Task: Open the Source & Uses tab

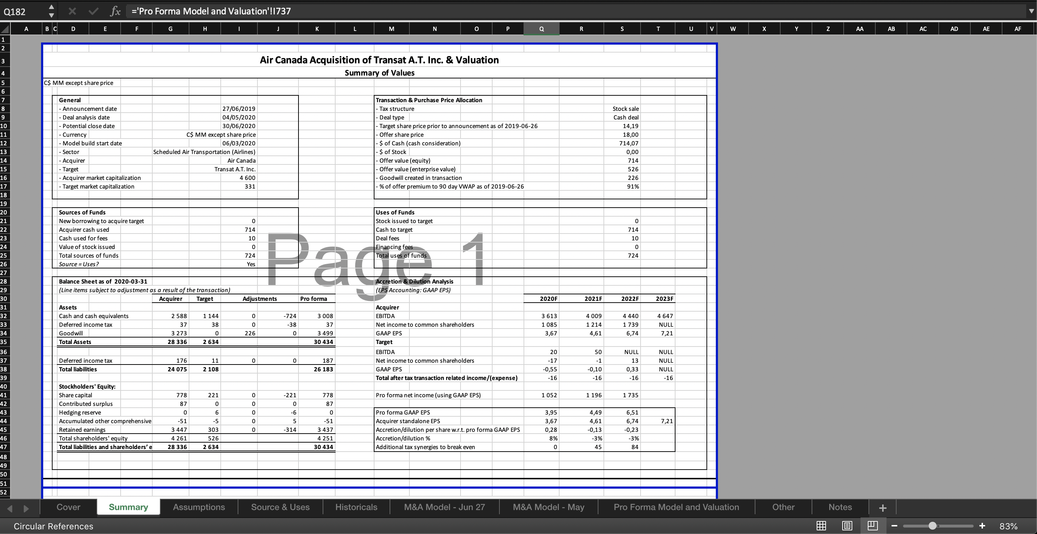Action: [x=280, y=507]
